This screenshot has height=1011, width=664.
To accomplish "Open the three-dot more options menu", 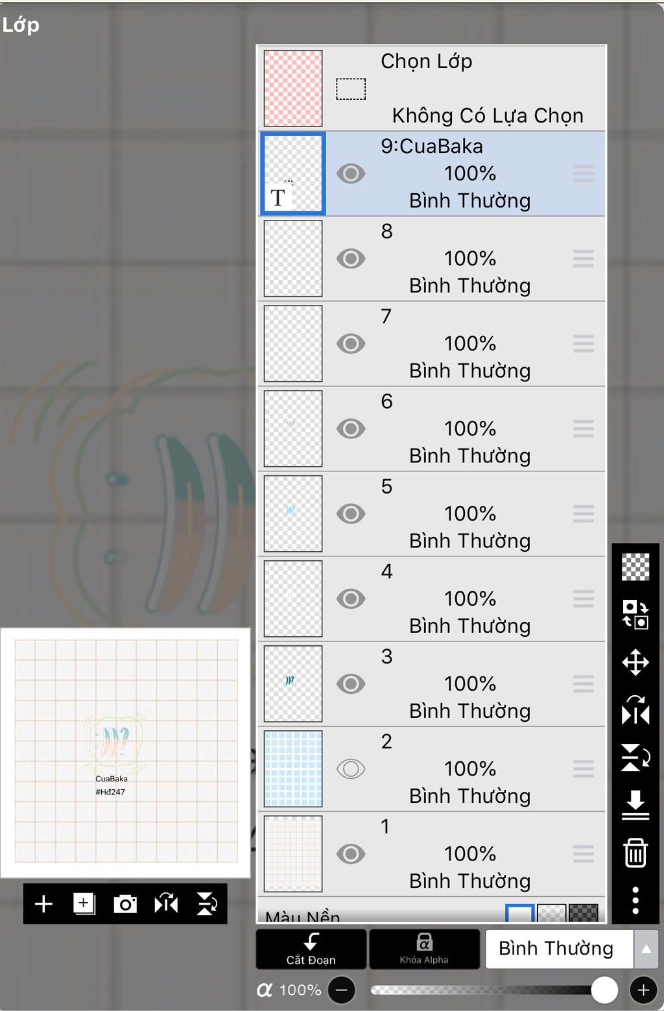I will tap(635, 900).
